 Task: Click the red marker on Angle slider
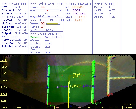pyautogui.click(x=47, y=10)
